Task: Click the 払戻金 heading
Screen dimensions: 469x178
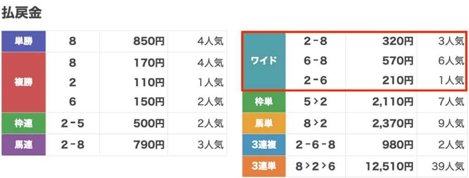Action: 21,13
